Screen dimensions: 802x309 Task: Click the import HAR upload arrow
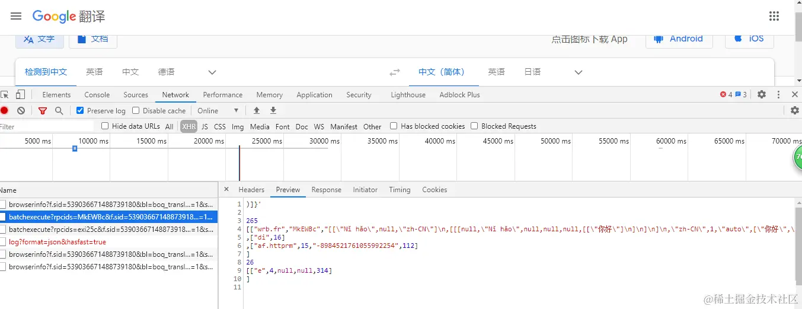click(x=257, y=110)
